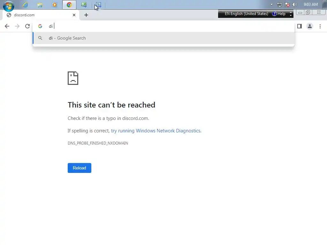
Task: Close the Chrome window
Action: [319, 12]
